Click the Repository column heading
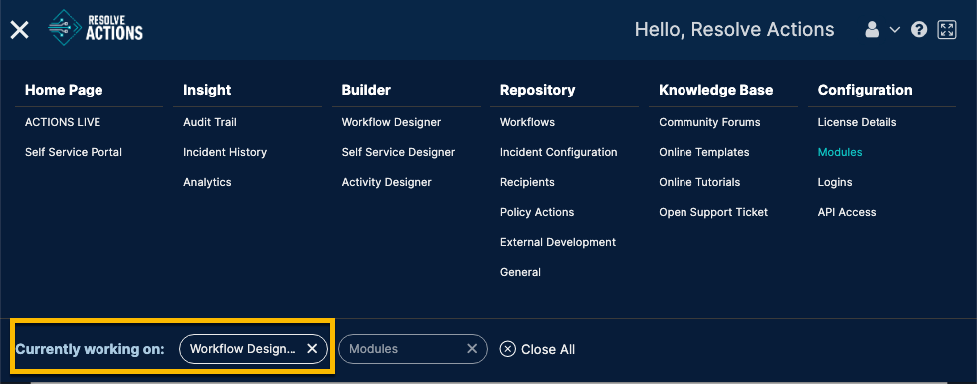Screen dimensions: 977x384 click(537, 90)
